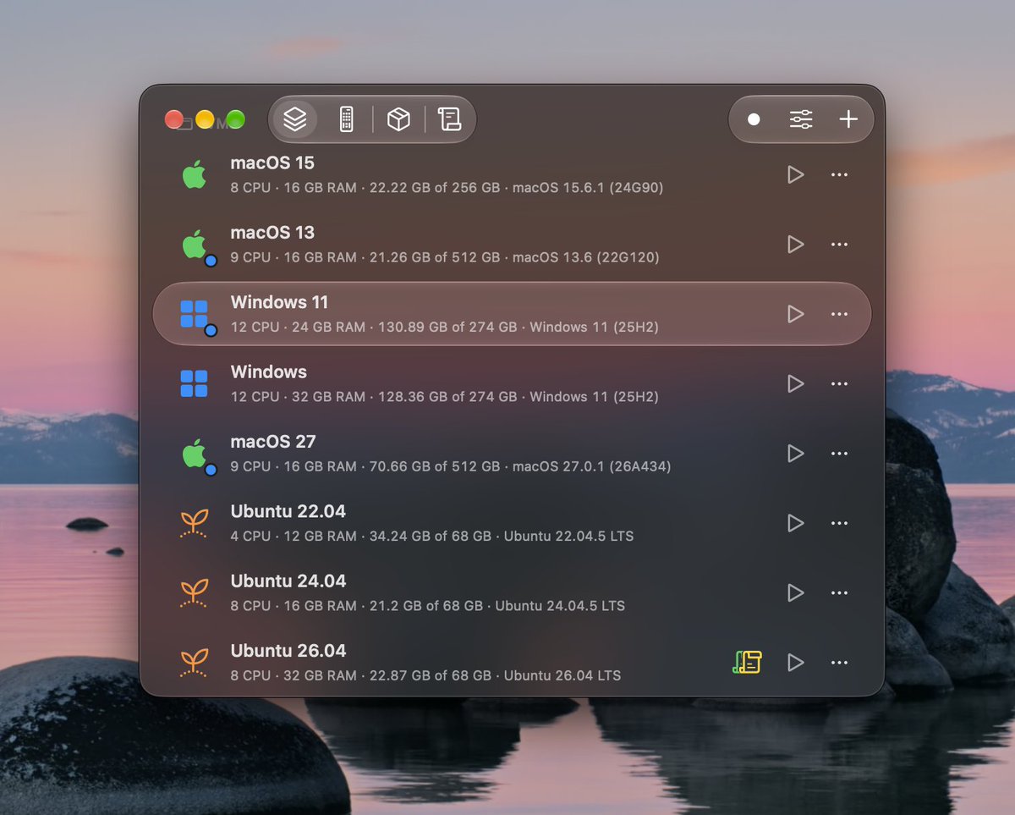Start the Windows 32 GB RAM machine
1015x815 pixels.
click(795, 383)
